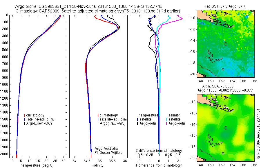This screenshot has height=168, width=261.
Task: Click the cyan salinity satellite legend marker
Action: click(x=166, y=119)
